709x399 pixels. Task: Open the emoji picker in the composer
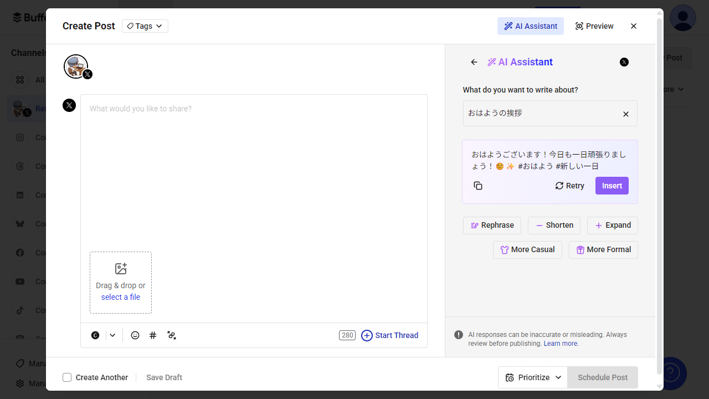[x=135, y=335]
